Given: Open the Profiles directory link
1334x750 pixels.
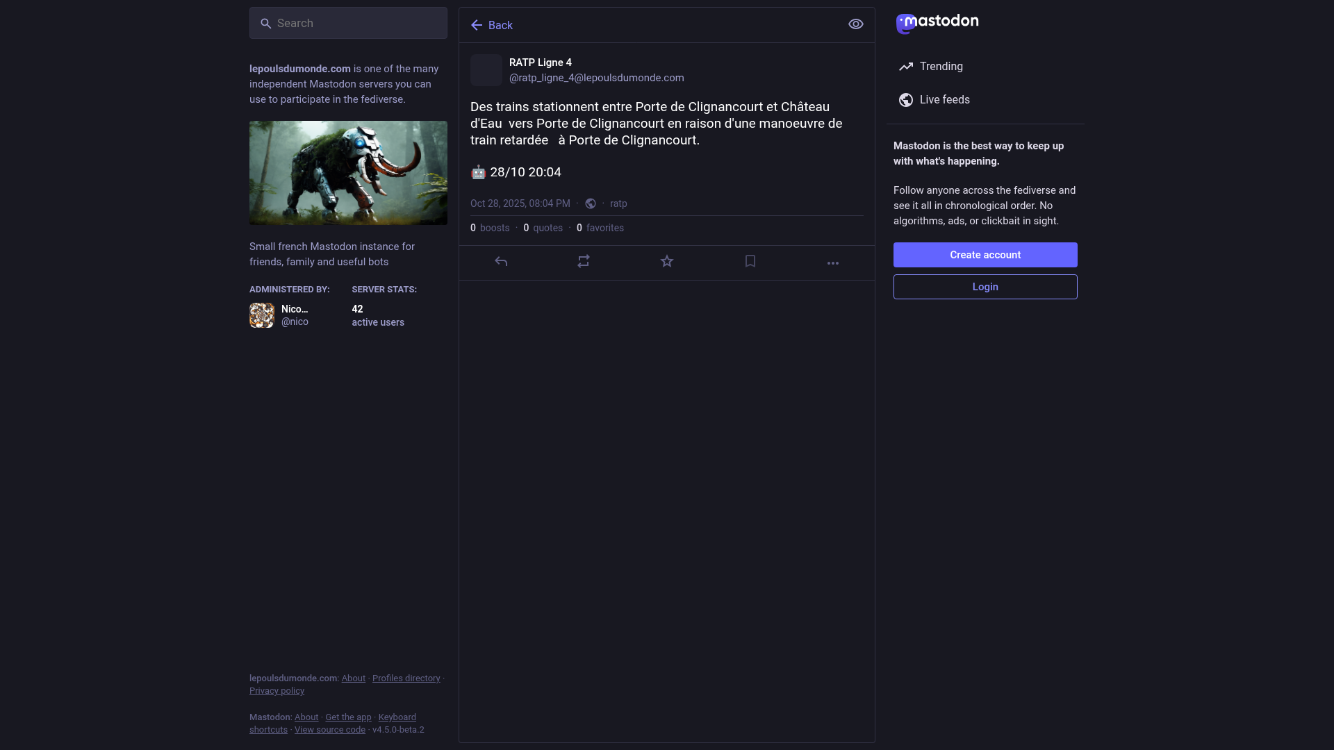Looking at the screenshot, I should 406,678.
